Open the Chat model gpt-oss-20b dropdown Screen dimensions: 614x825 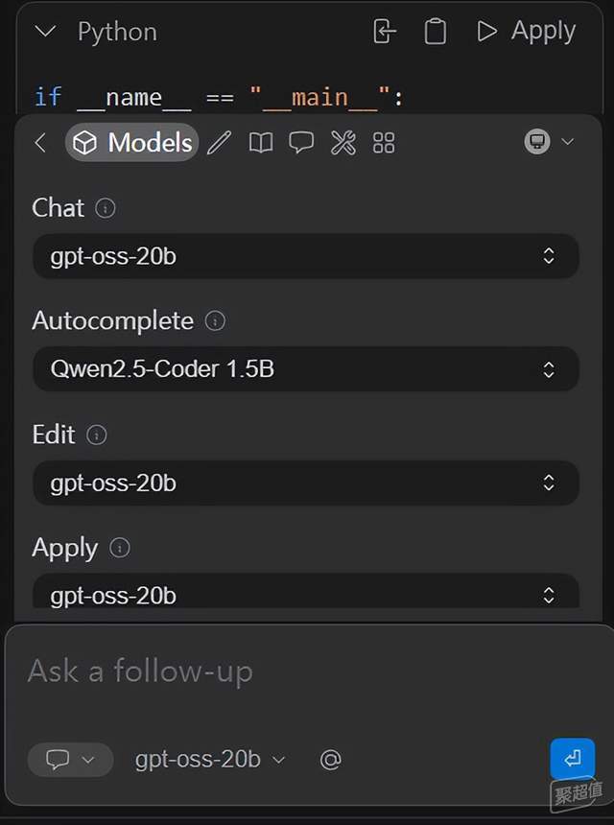coord(306,256)
